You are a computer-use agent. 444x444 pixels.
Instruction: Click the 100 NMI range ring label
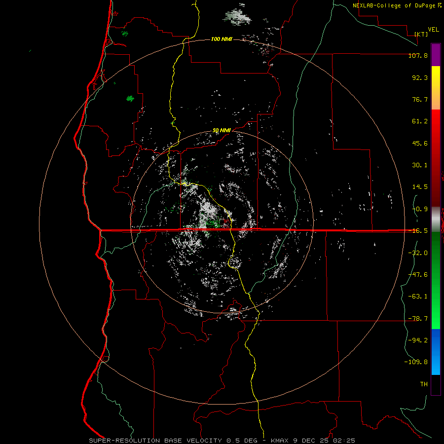pos(222,39)
